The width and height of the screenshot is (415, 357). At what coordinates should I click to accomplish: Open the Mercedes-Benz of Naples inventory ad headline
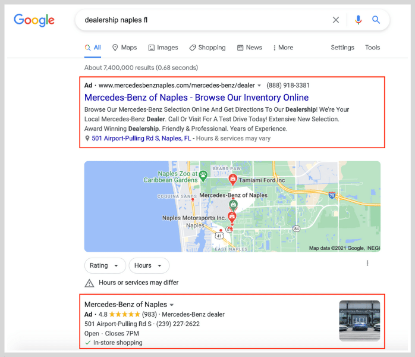(196, 98)
